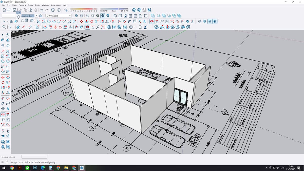Click the Print icon in the top toolbar
The width and height of the screenshot is (304, 171).
(x=53, y=10)
